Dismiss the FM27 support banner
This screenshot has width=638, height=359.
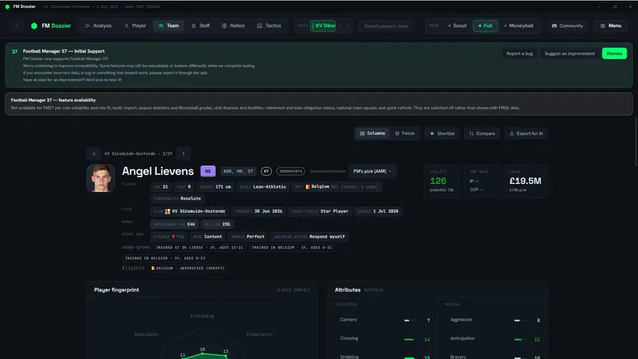614,53
